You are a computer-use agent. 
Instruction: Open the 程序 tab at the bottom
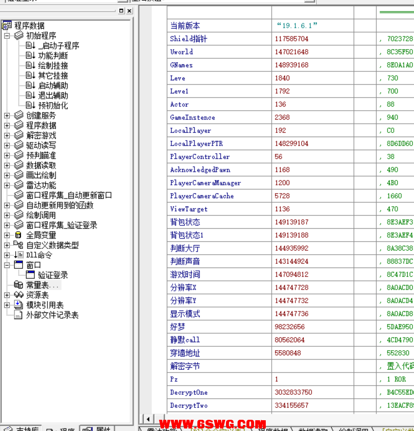pos(61,429)
